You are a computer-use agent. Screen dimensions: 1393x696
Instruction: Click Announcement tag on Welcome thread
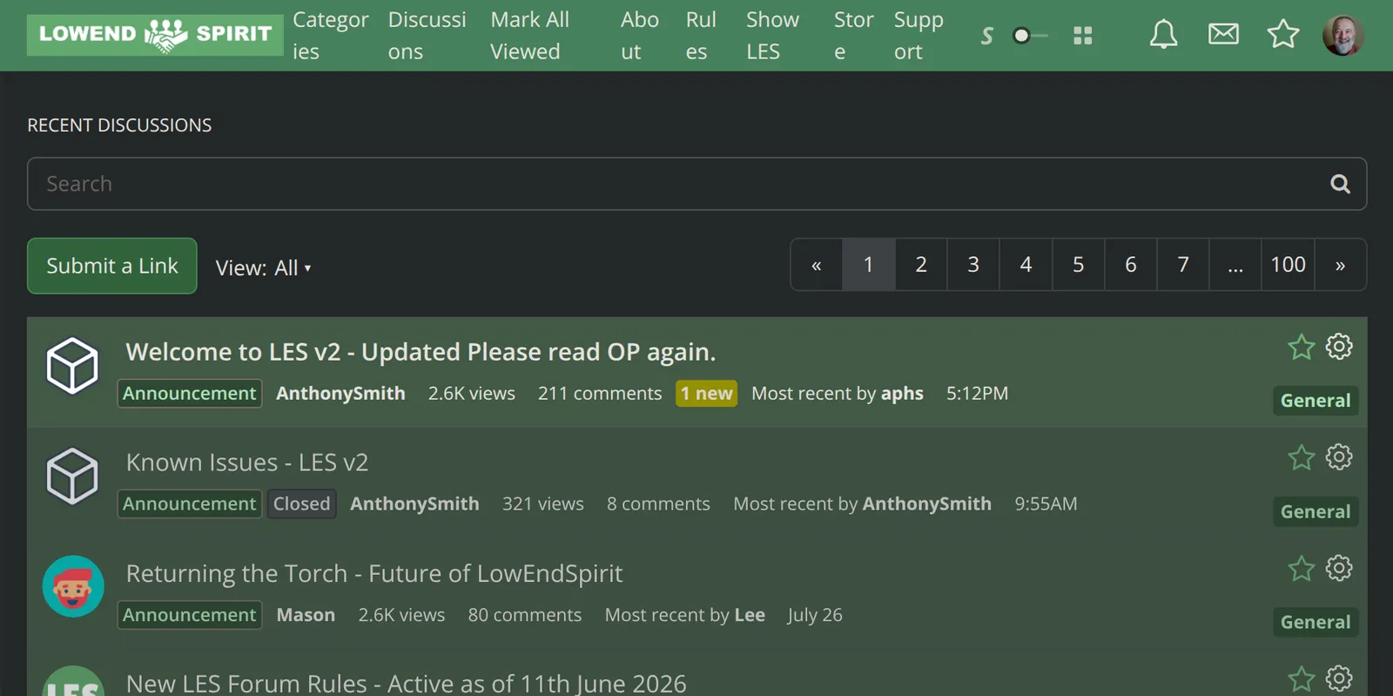tap(189, 394)
